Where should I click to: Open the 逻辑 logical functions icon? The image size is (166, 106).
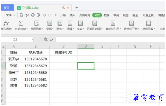[x=70, y=23]
